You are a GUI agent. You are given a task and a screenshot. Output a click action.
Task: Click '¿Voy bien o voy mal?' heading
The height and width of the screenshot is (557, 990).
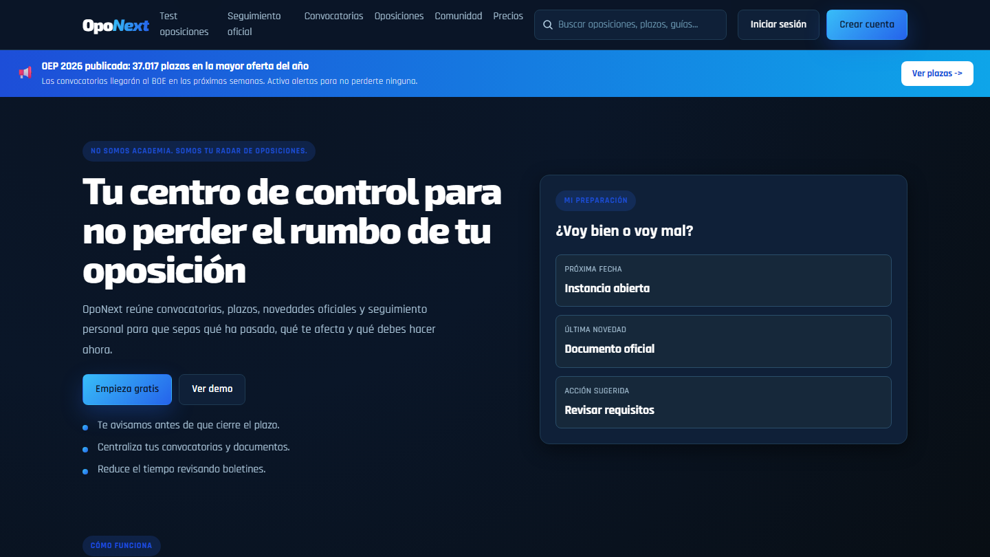pyautogui.click(x=624, y=231)
